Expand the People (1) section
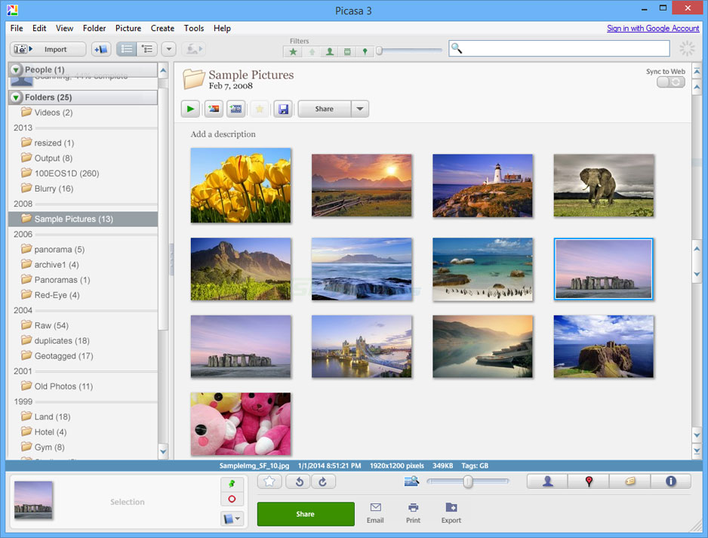This screenshot has width=708, height=538. pyautogui.click(x=17, y=69)
